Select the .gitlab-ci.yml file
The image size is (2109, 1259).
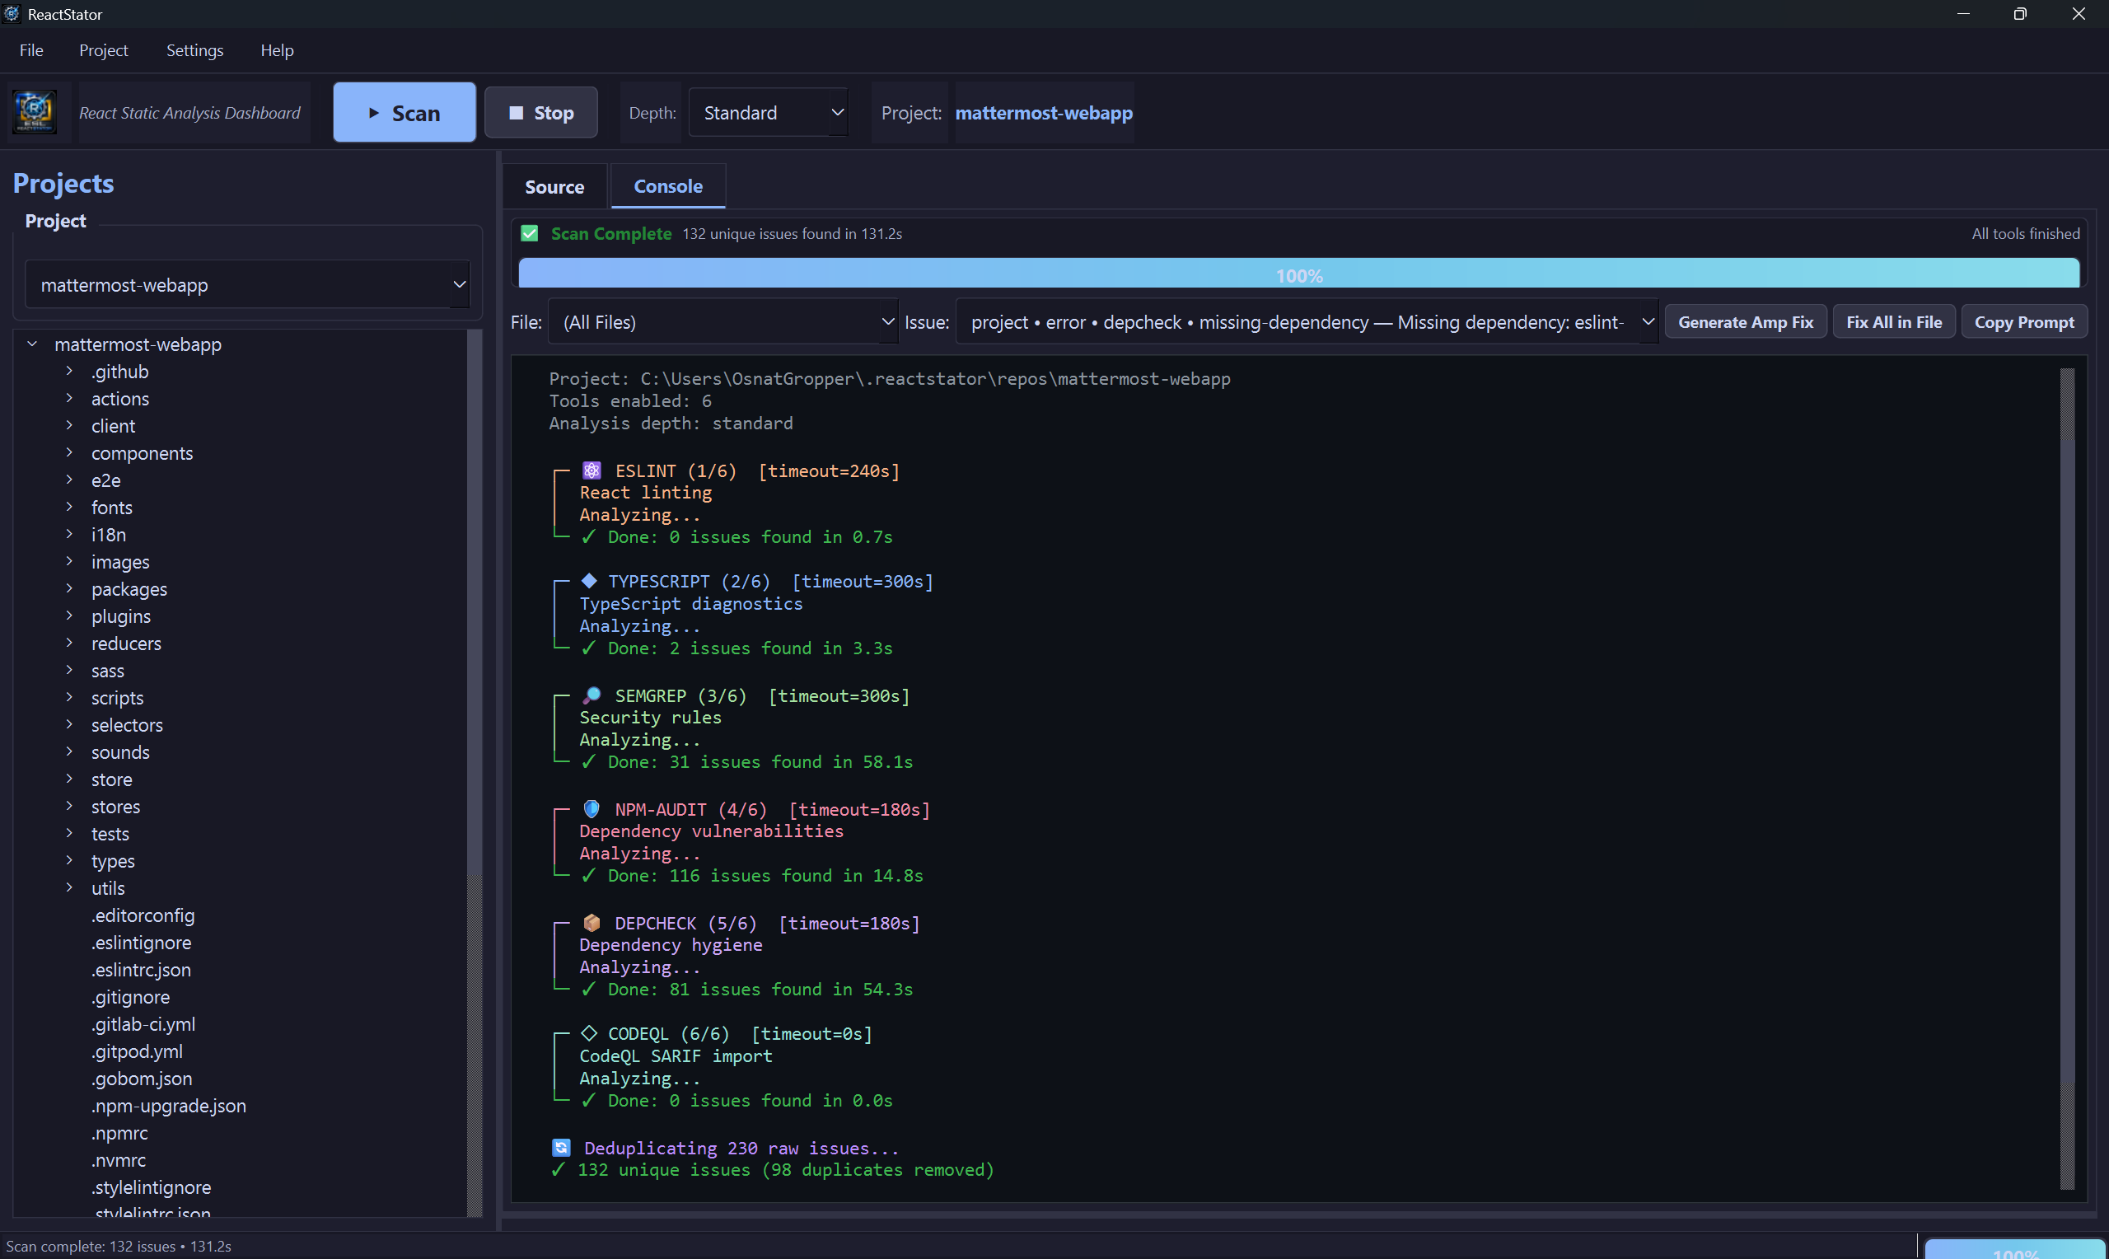[x=143, y=1023]
